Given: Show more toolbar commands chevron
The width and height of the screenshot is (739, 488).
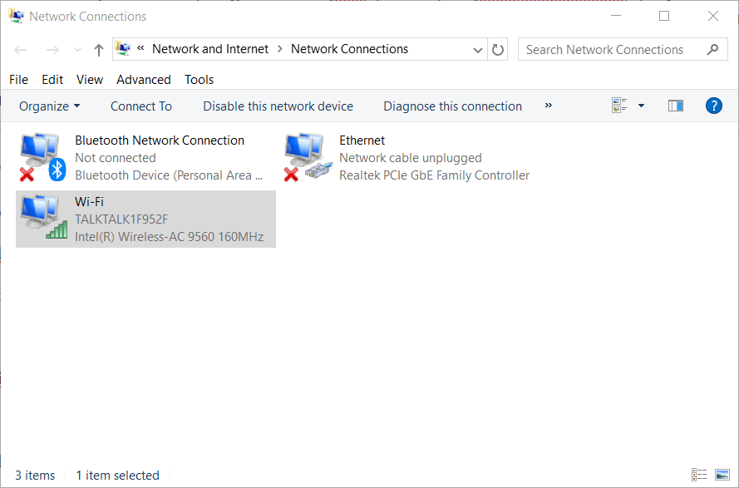Looking at the screenshot, I should (549, 106).
